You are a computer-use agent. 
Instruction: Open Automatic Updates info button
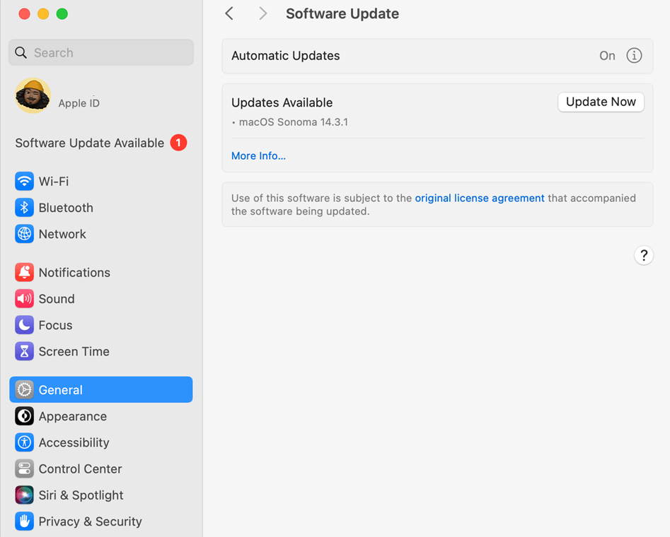click(x=634, y=56)
